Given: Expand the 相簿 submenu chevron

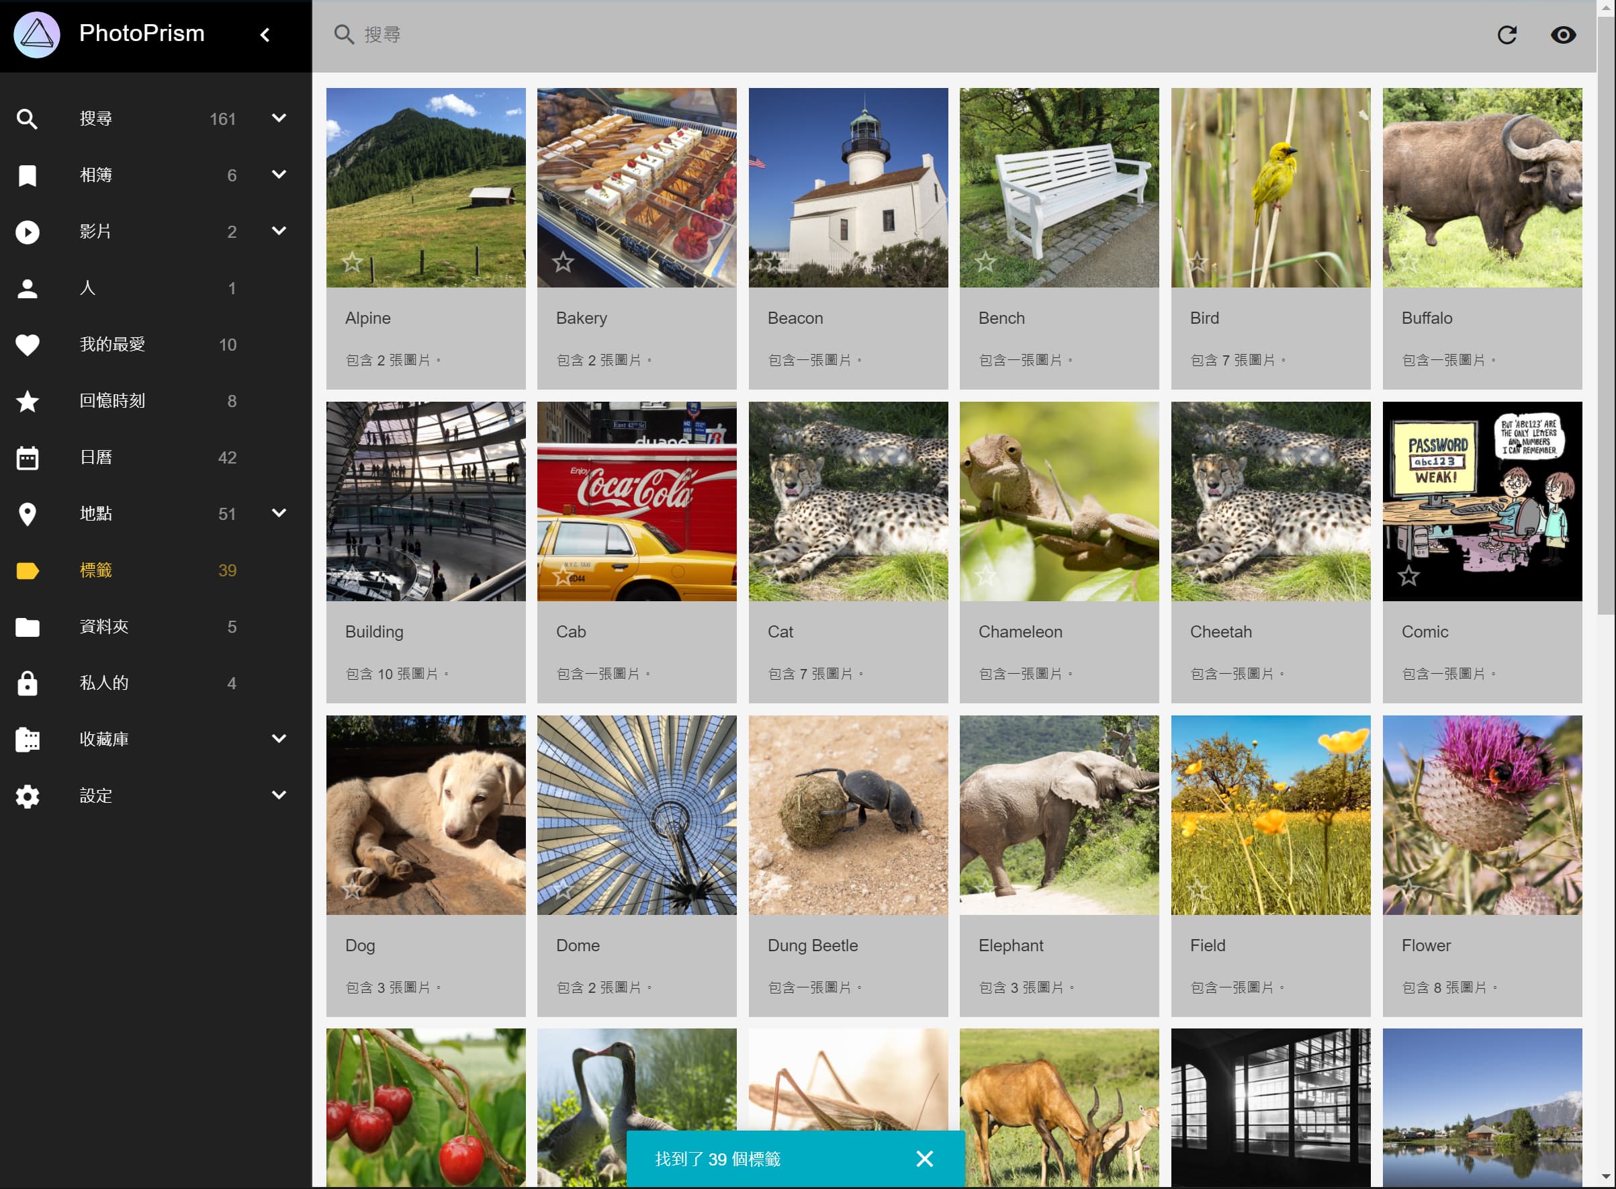Looking at the screenshot, I should 279,174.
